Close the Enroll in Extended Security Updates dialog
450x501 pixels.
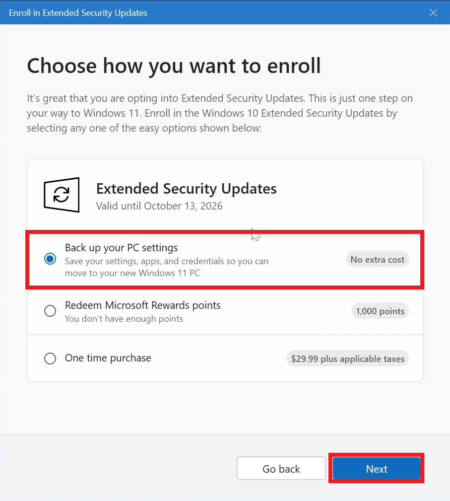point(433,13)
